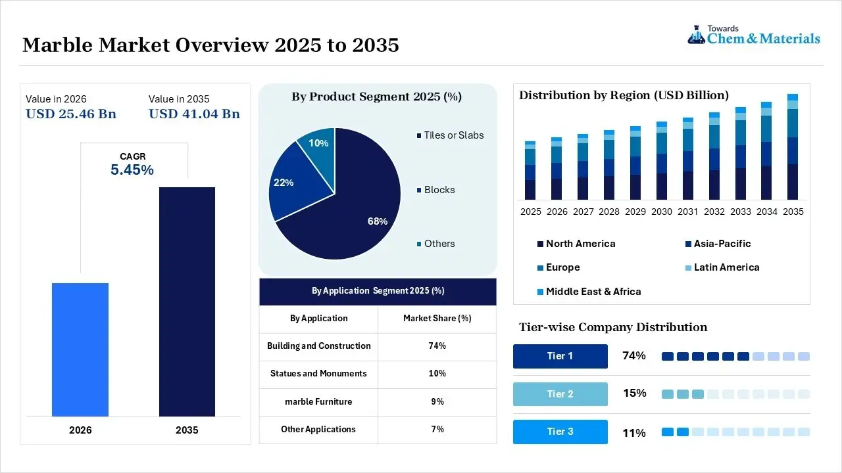The height and width of the screenshot is (473, 842).
Task: Select the Tiles or Slabs legend swatch
Action: tap(419, 135)
